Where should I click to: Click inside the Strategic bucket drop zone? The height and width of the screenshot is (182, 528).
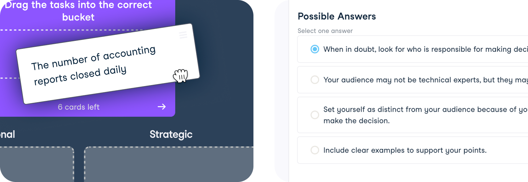coord(168,164)
